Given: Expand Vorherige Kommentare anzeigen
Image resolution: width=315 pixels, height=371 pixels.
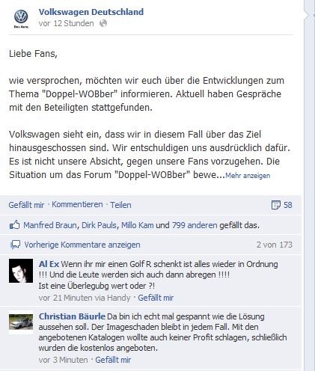Looking at the screenshot, I should (x=82, y=245).
